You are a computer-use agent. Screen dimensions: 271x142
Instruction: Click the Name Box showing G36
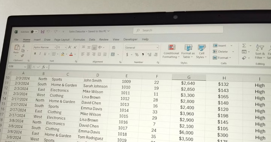[17, 66]
